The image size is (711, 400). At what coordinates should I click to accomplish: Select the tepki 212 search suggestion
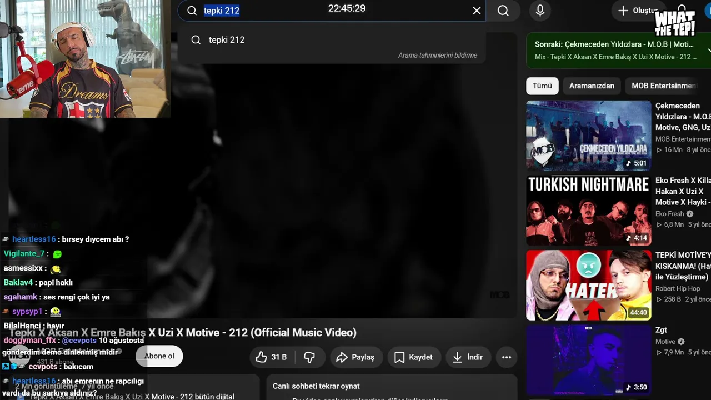(x=332, y=40)
